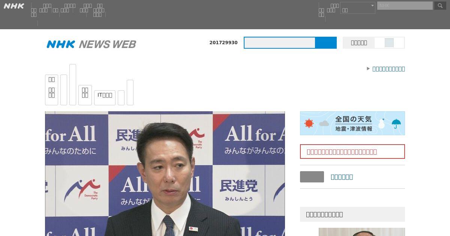The height and width of the screenshot is (236, 450).
Task: Toggle the light square switch in the header
Action: (389, 43)
